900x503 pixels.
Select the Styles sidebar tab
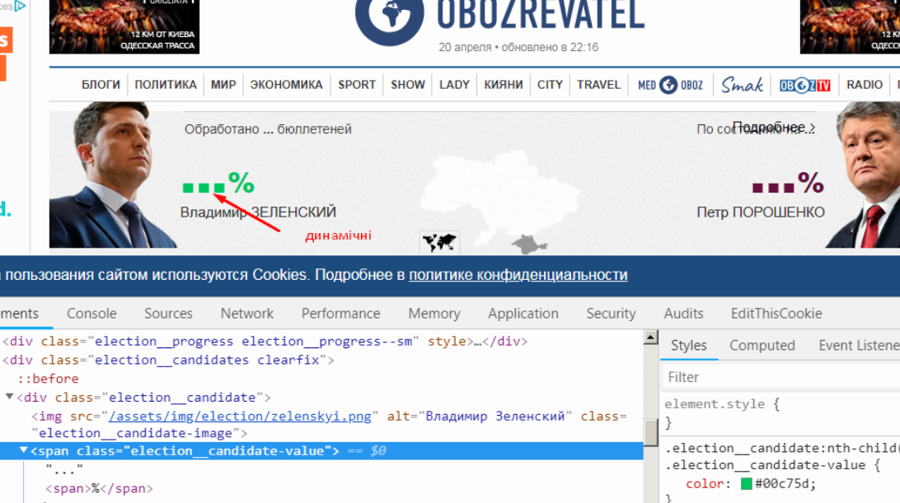click(x=688, y=345)
